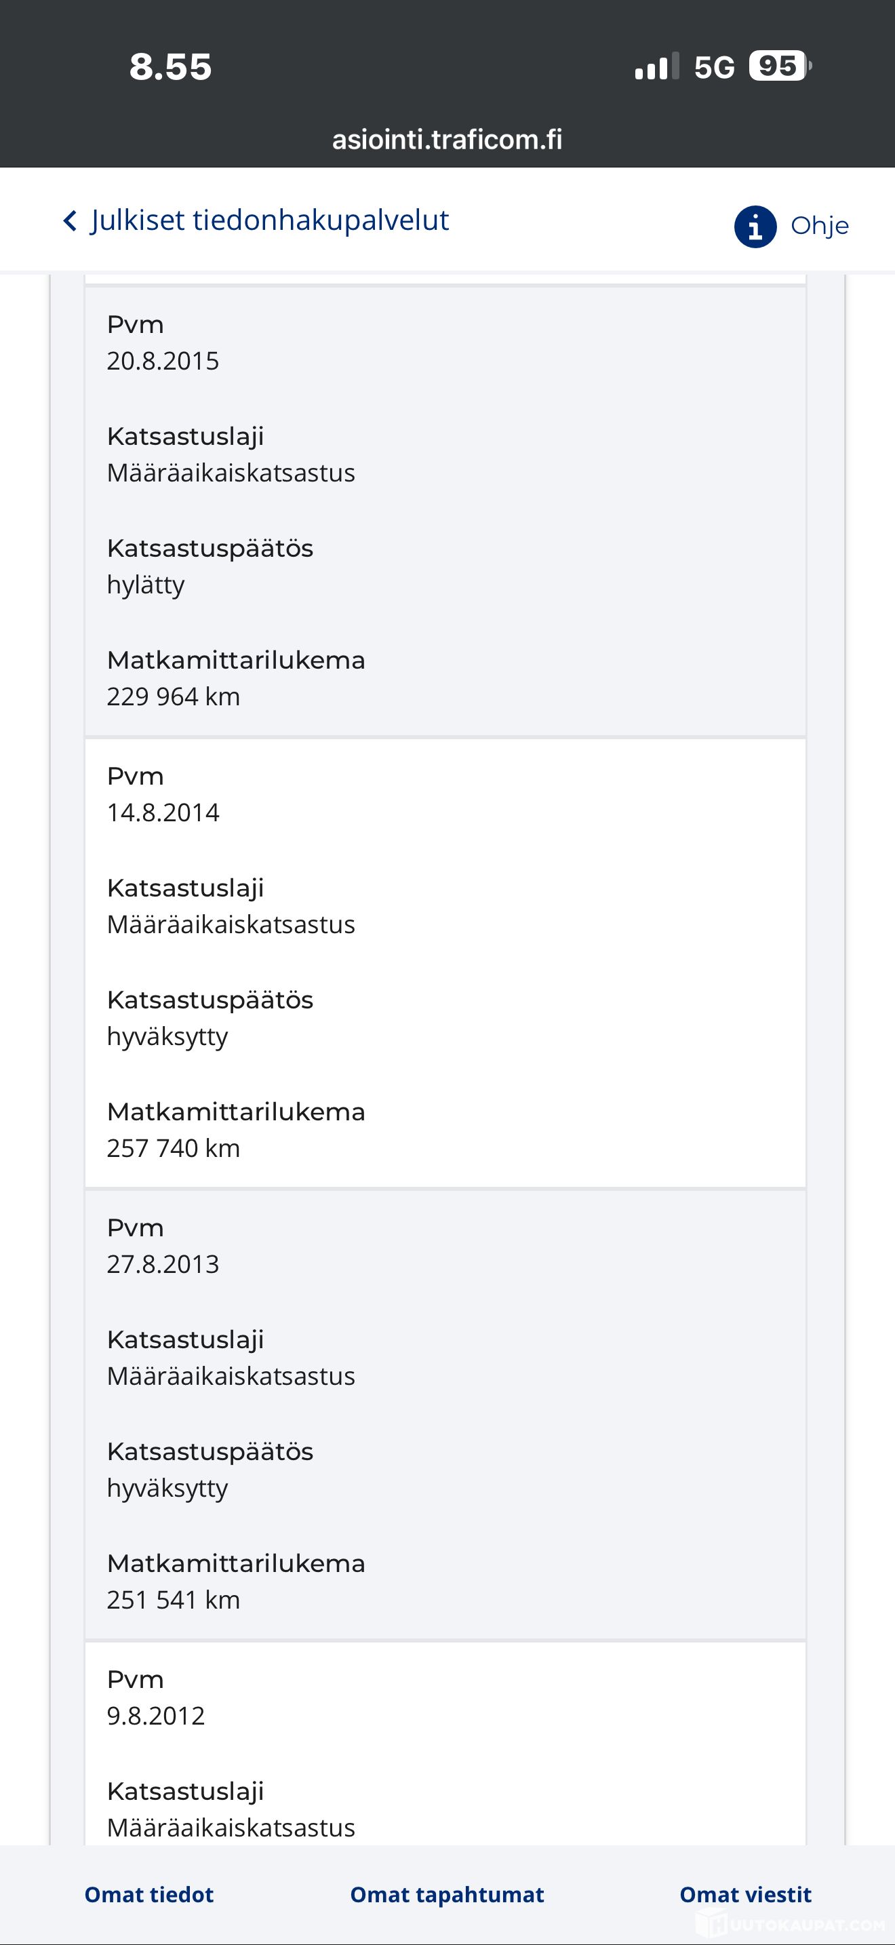This screenshot has height=1945, width=895.
Task: Click the back chevron arrow icon
Action: coord(71,221)
